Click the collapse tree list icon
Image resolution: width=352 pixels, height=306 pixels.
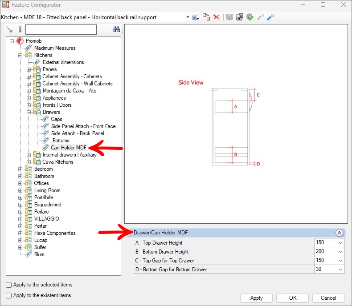[x=20, y=29]
